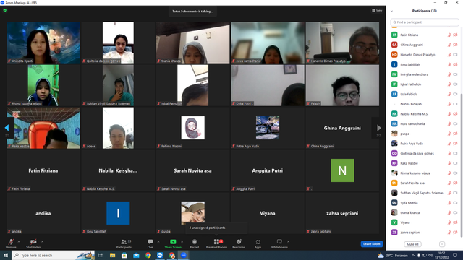
Task: Select Risma kusuma wijaya video tile
Action: coord(43,85)
